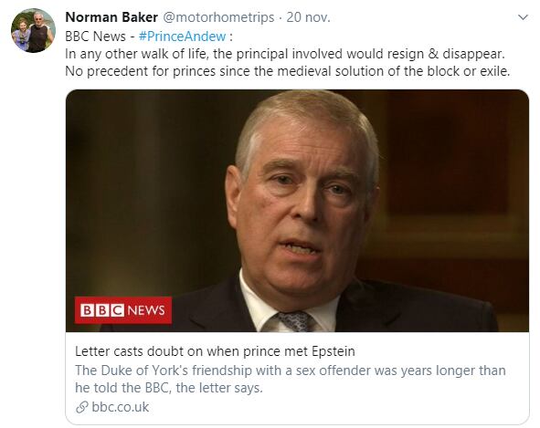Click the white BBC blocks in the logo
Screen dimensions: 540x428
tap(102, 310)
